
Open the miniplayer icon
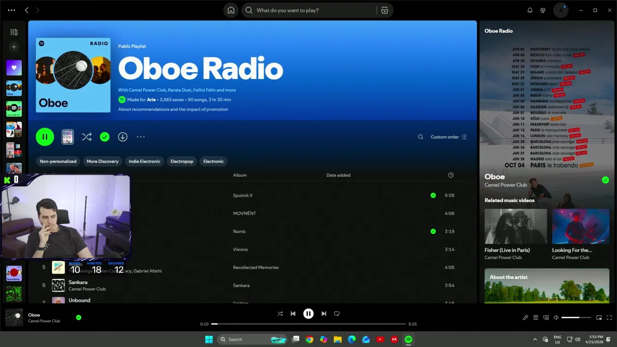click(x=599, y=318)
